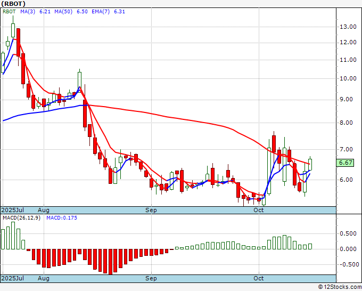Click the MACD:0.175 value label
The image size is (362, 291).
62,218
